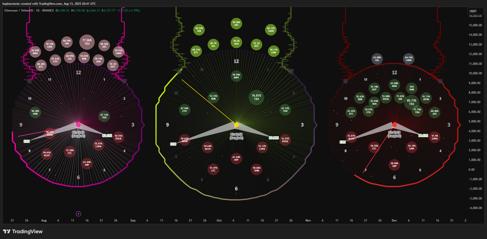Click the 52.15% LINK bubble
The height and width of the screenshot is (239, 487).
pyautogui.click(x=412, y=147)
